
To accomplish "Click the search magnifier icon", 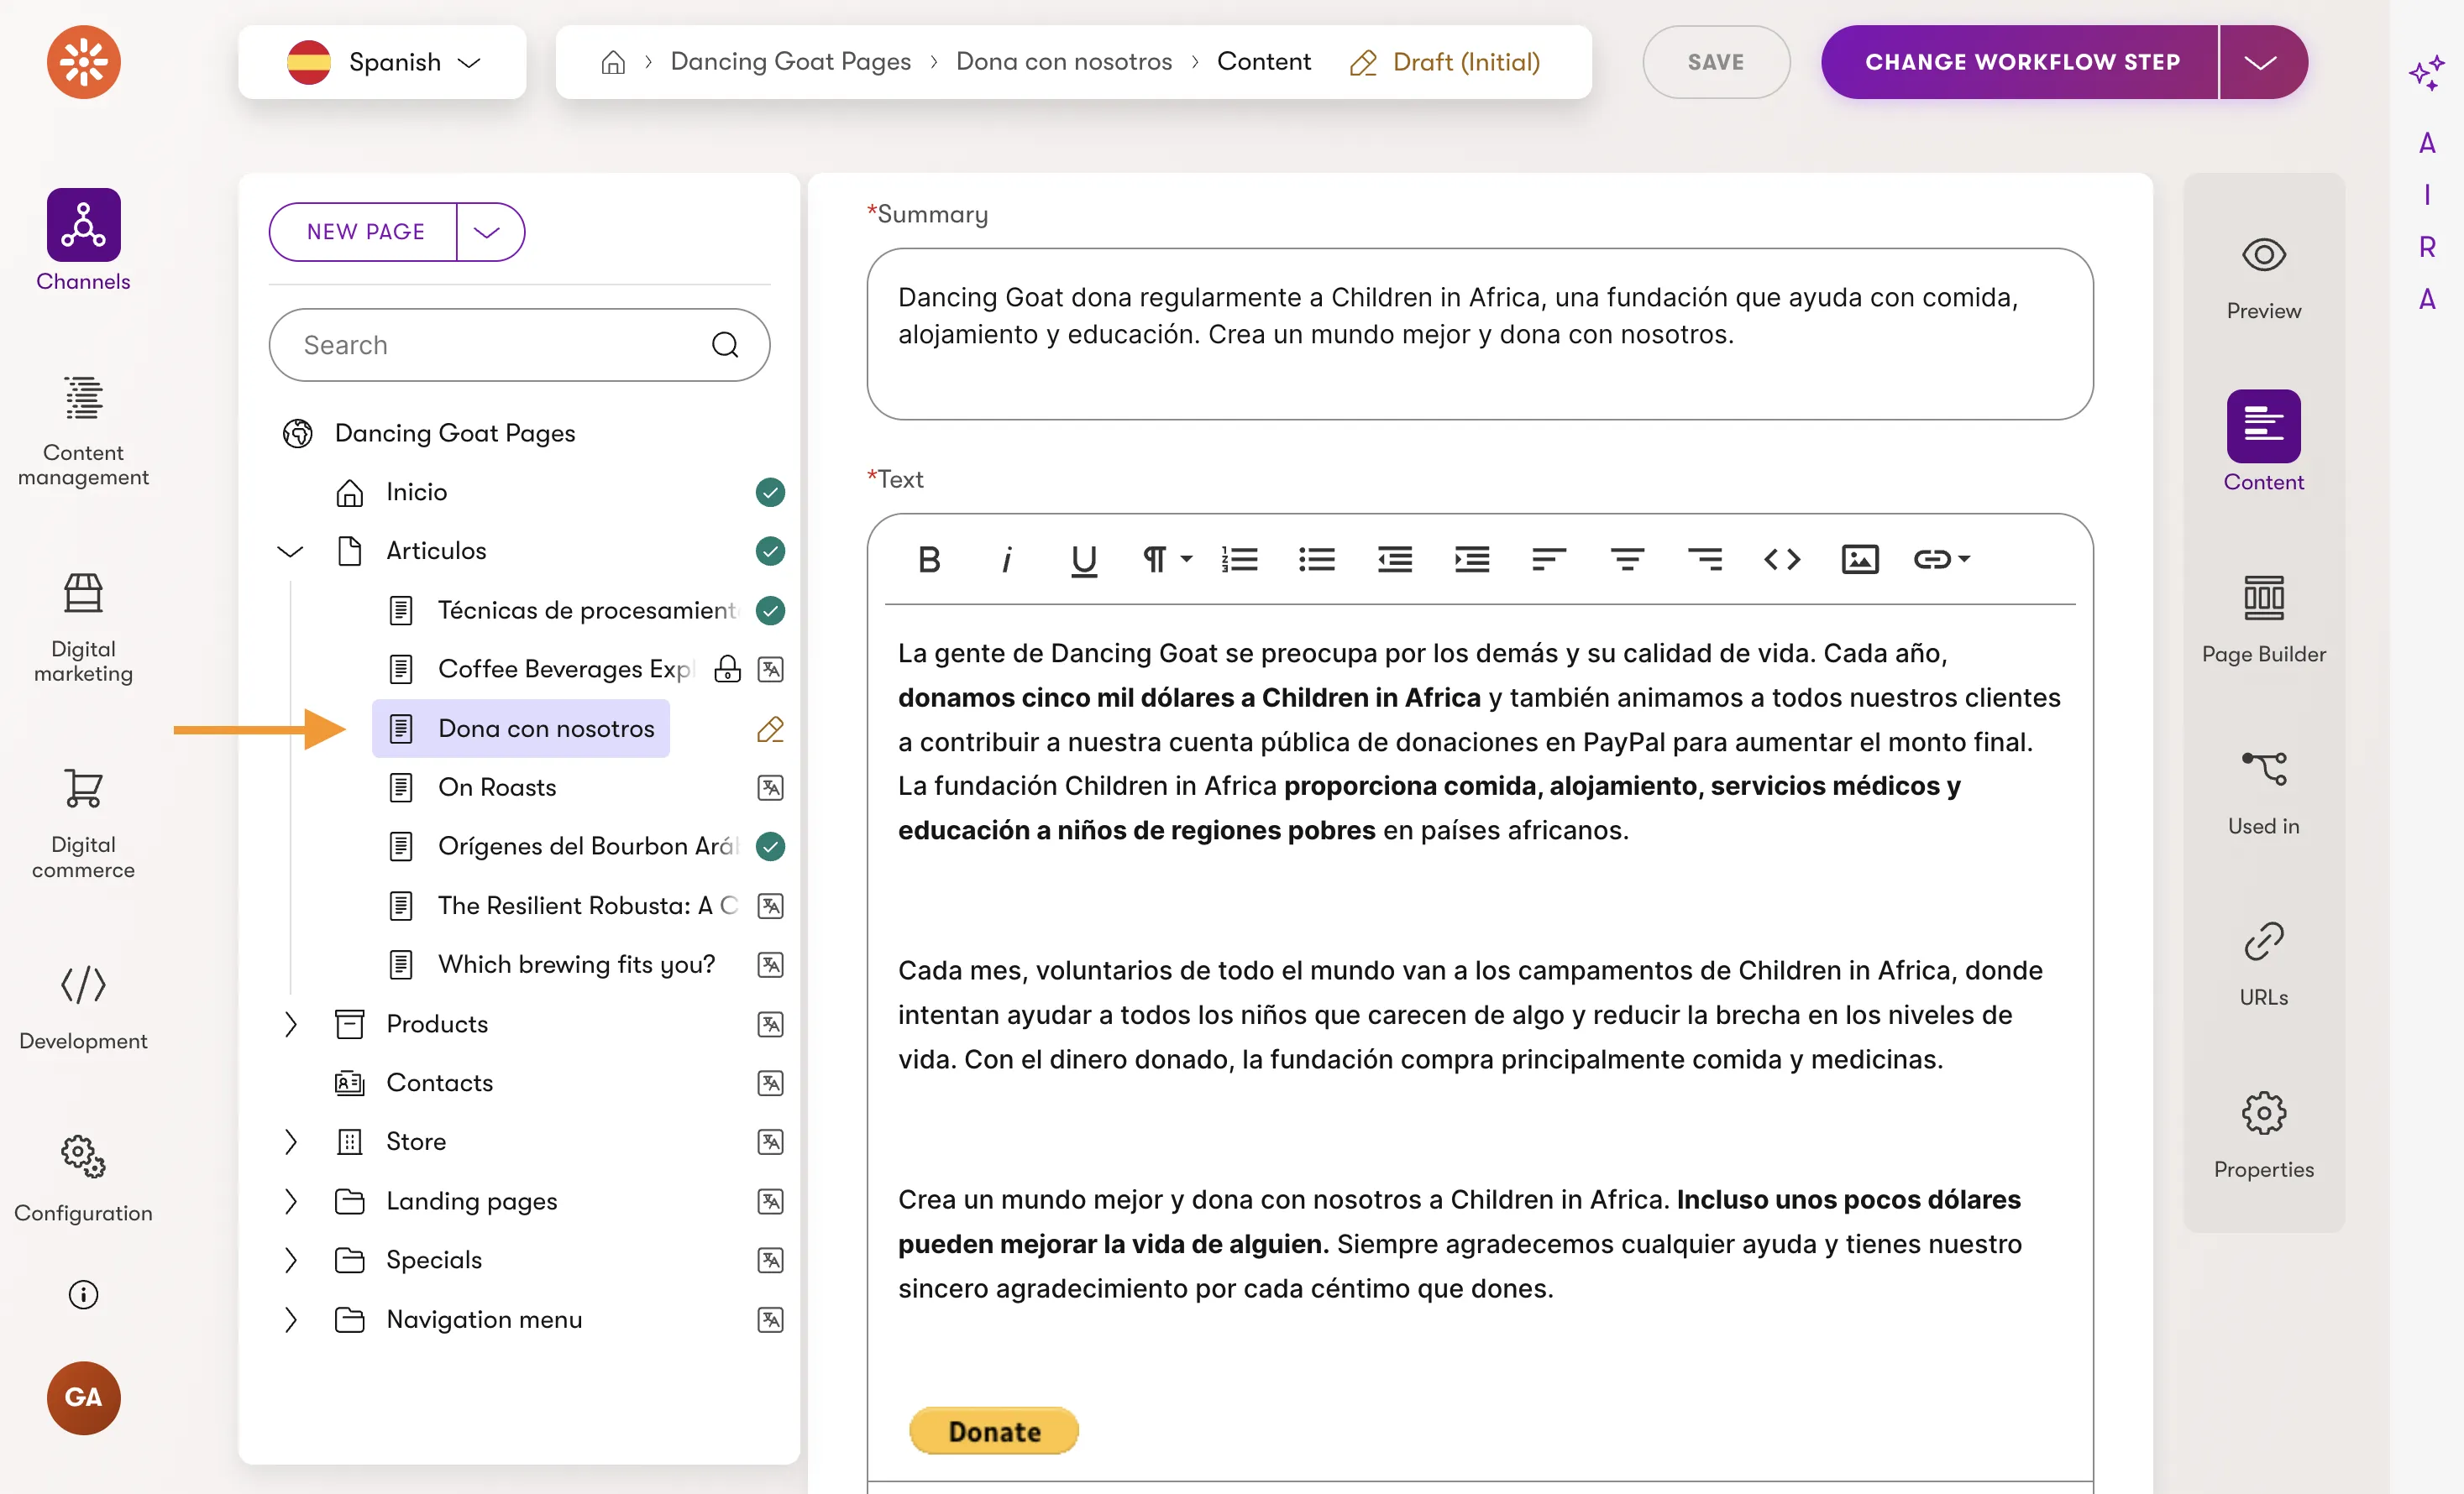I will click(x=725, y=345).
